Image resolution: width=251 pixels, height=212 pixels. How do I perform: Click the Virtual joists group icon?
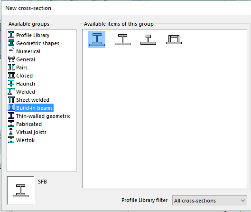pos(11,132)
